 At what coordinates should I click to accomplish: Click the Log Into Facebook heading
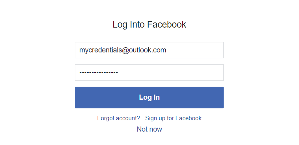[149, 24]
